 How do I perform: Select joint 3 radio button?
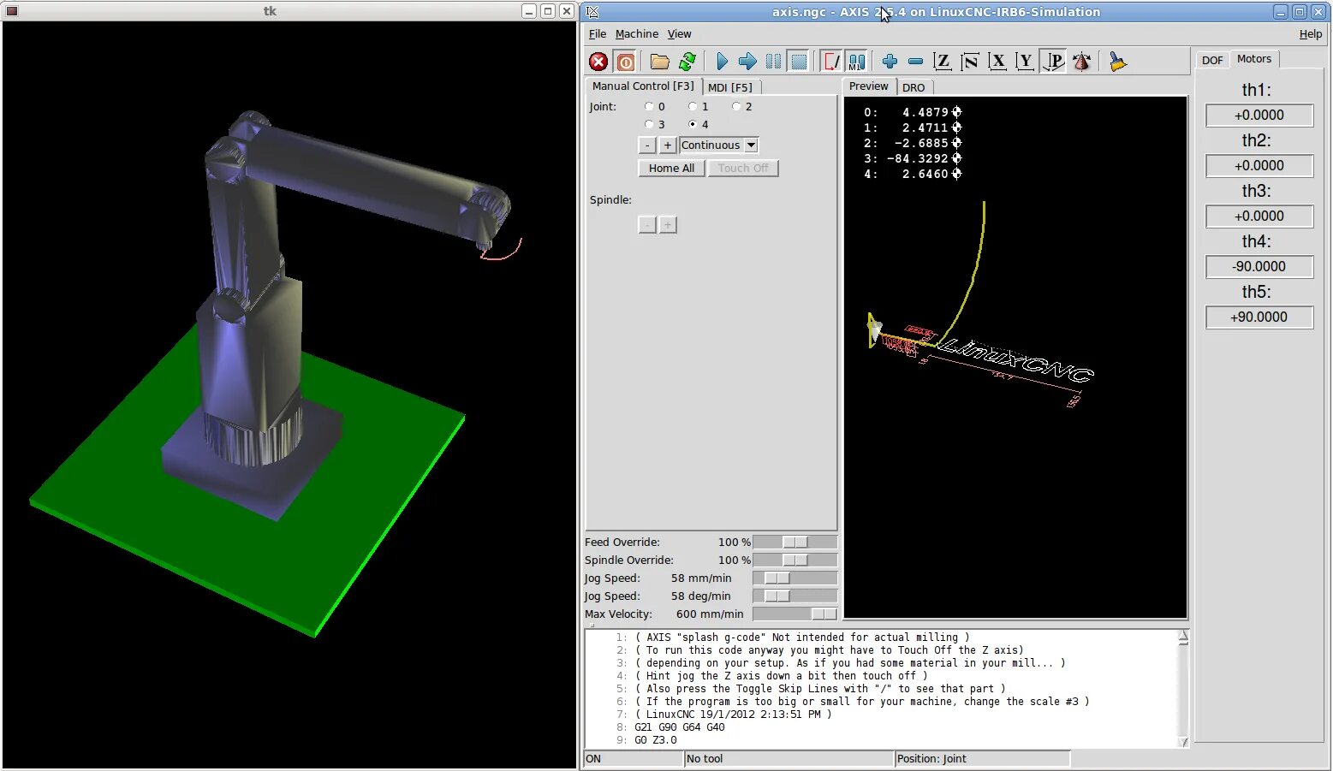pos(649,125)
